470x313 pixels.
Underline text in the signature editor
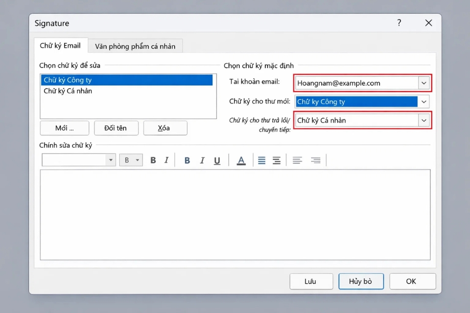(x=217, y=160)
